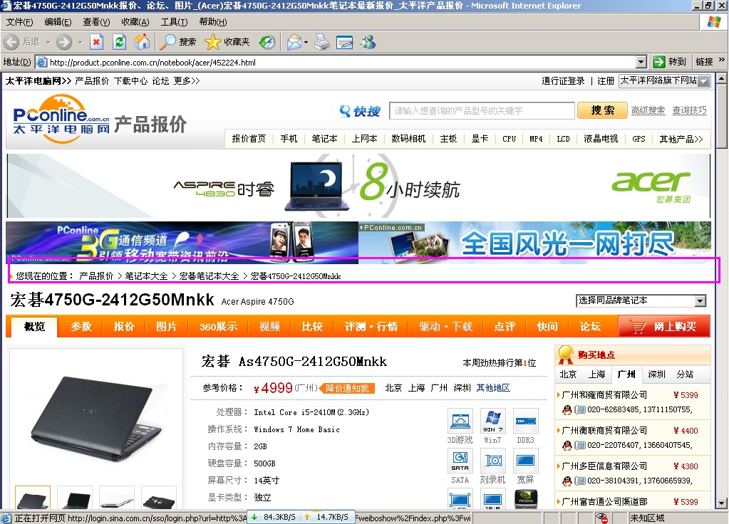Switch to the 参数 tab
This screenshot has width=729, height=524.
81,327
